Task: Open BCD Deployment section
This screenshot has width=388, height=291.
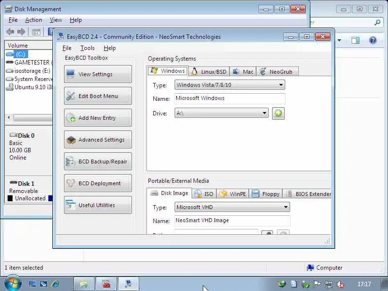Action: pos(98,183)
